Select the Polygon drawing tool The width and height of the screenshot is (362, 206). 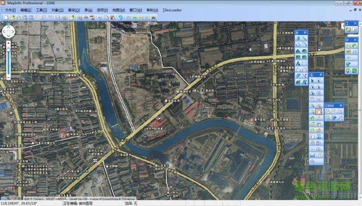point(298,51)
